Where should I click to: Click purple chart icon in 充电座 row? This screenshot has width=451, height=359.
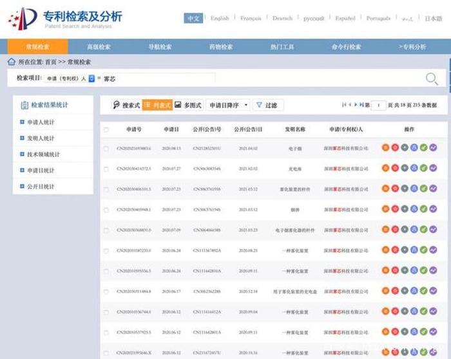pyautogui.click(x=433, y=168)
